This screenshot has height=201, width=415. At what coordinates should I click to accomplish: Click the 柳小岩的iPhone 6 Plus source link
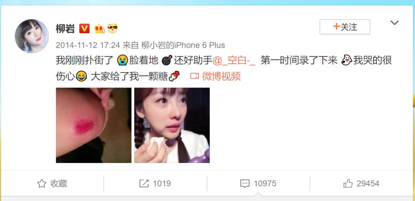click(x=183, y=45)
